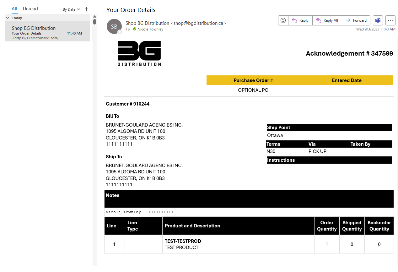Open the By Date sort dropdown

(x=71, y=9)
